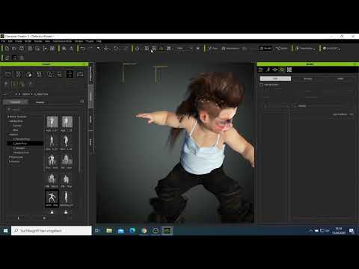
Task: Switch to the Template tab in Content panel
Action: (x=16, y=102)
